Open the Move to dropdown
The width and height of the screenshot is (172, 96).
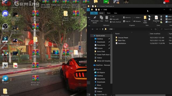click(127, 17)
